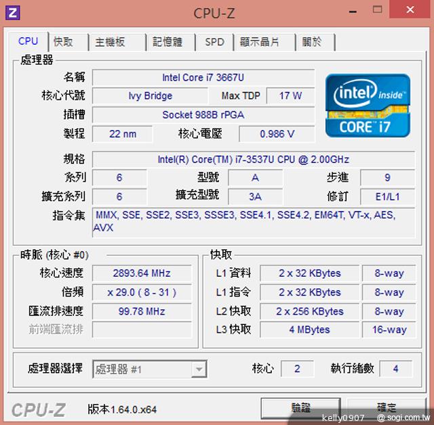Select the name field Intel Core i7 3667U
434x425 pixels.
click(x=203, y=78)
